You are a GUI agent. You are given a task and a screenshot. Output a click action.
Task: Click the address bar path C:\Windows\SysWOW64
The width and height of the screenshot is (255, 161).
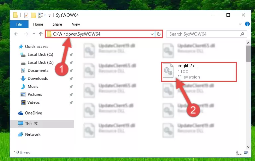click(x=77, y=34)
